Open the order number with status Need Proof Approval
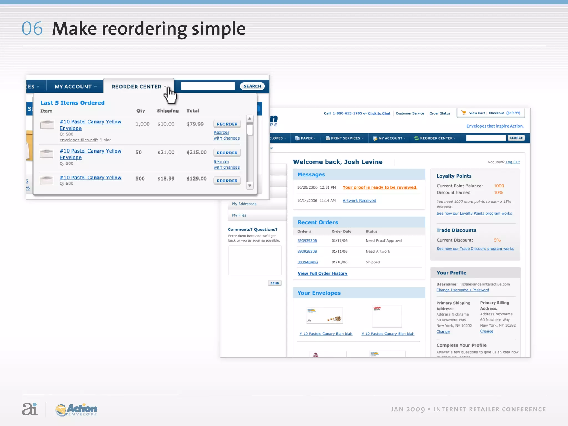 point(307,240)
